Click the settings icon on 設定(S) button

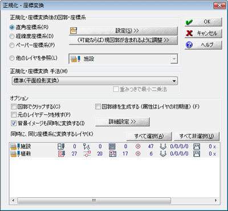74,31
